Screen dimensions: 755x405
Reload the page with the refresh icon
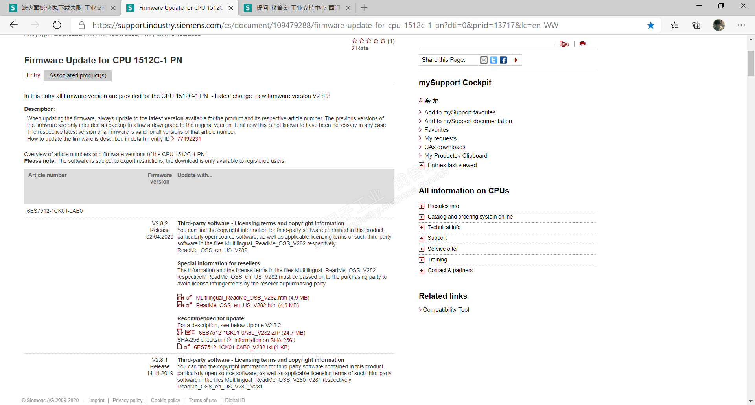click(x=57, y=25)
